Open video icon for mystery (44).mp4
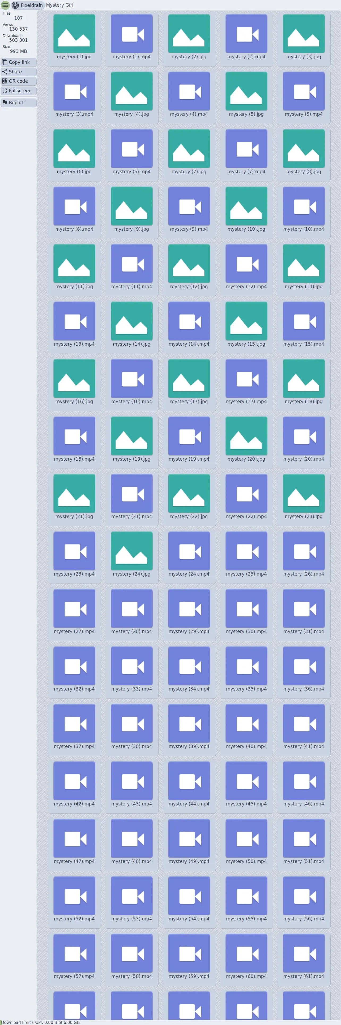341x1025 pixels. 189,781
